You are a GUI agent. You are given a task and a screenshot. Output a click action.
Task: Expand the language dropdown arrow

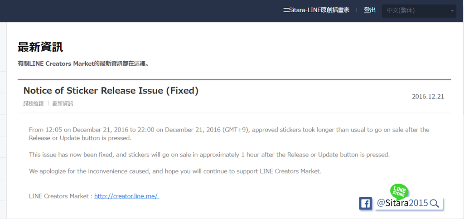pyautogui.click(x=452, y=11)
